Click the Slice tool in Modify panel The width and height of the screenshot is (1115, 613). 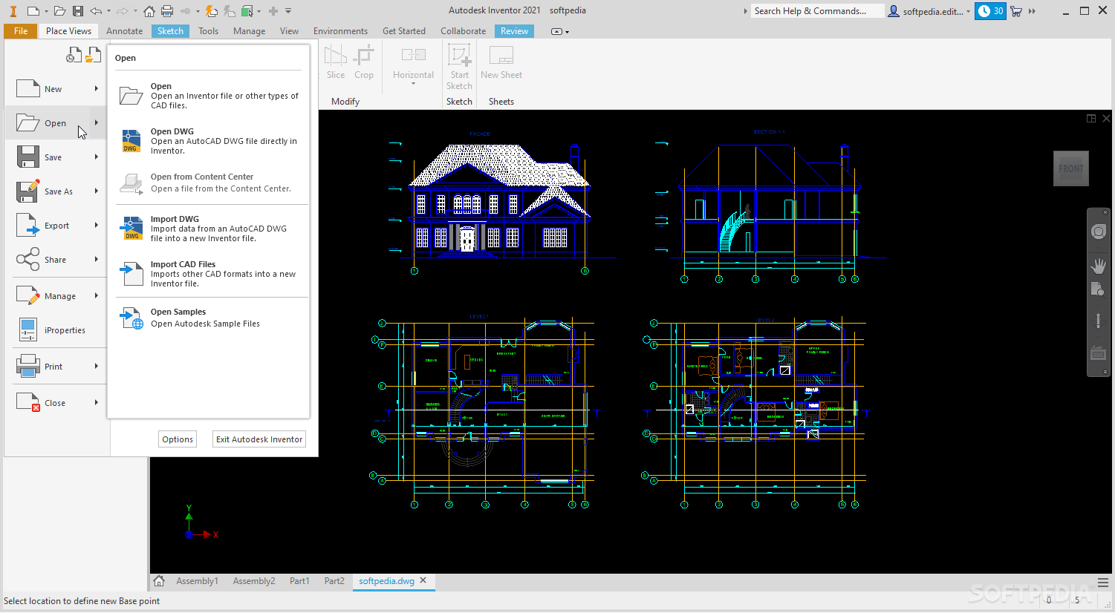click(x=336, y=62)
